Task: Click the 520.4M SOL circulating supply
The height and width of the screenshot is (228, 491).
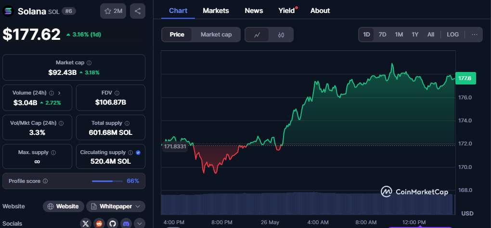Action: pos(111,161)
